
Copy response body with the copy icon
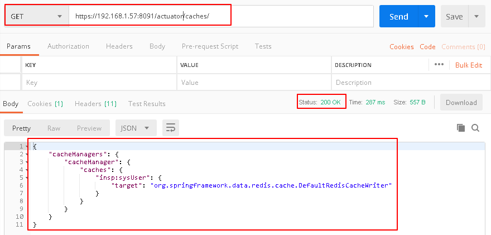(461, 128)
